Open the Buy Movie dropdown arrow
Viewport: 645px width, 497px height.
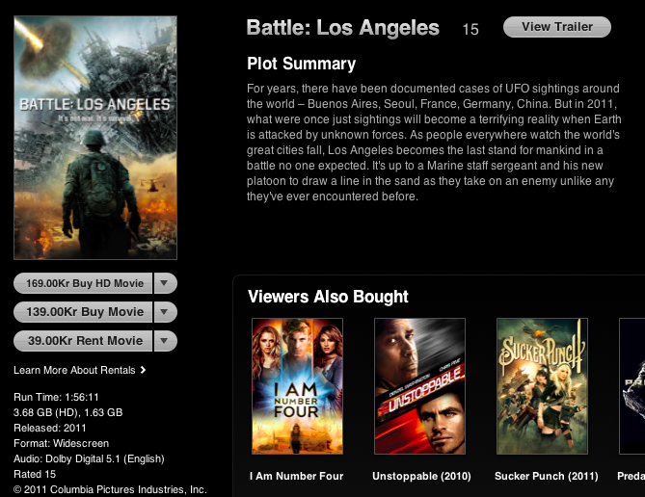165,312
